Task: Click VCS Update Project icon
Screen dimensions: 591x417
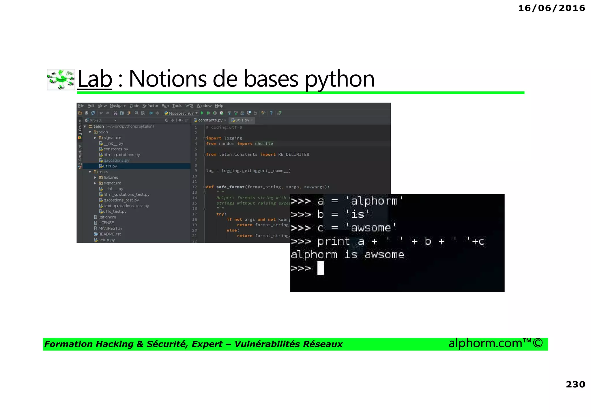Action: click(x=229, y=113)
